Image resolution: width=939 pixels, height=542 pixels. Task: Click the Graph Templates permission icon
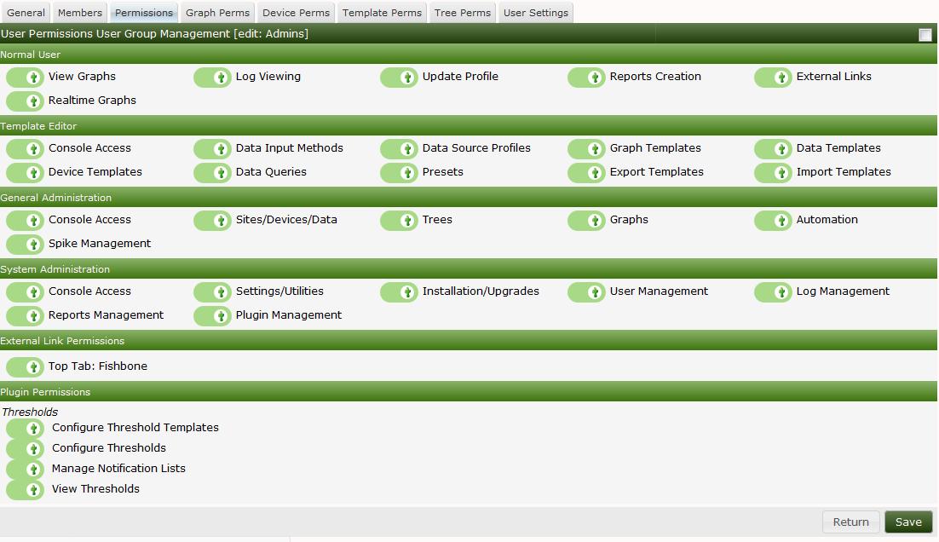pos(586,148)
